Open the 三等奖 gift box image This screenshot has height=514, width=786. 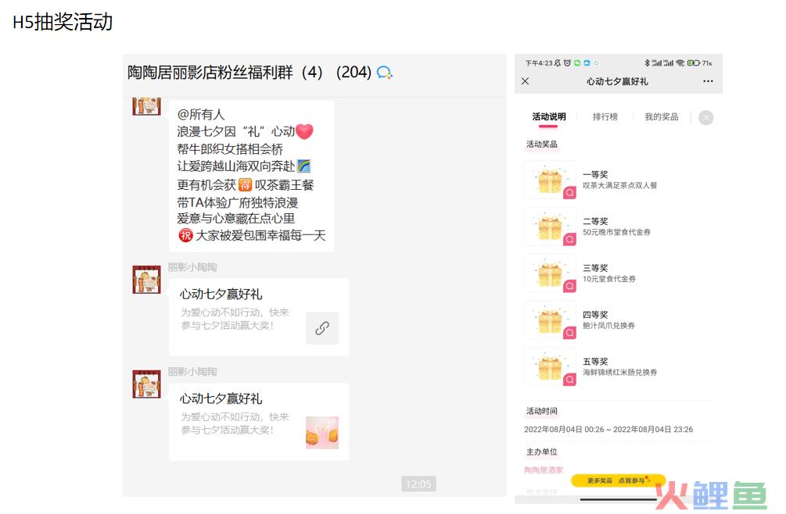[x=550, y=273]
